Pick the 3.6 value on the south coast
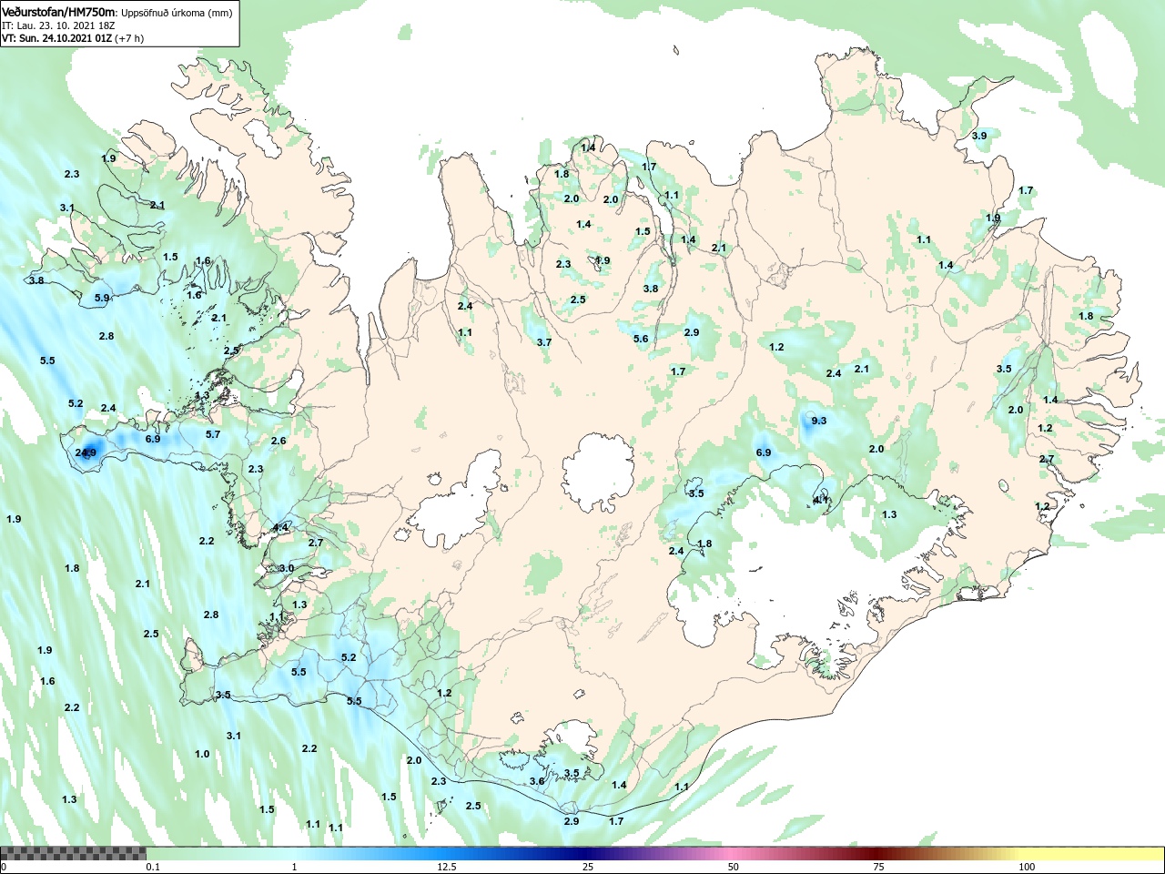The image size is (1165, 874). tap(537, 781)
